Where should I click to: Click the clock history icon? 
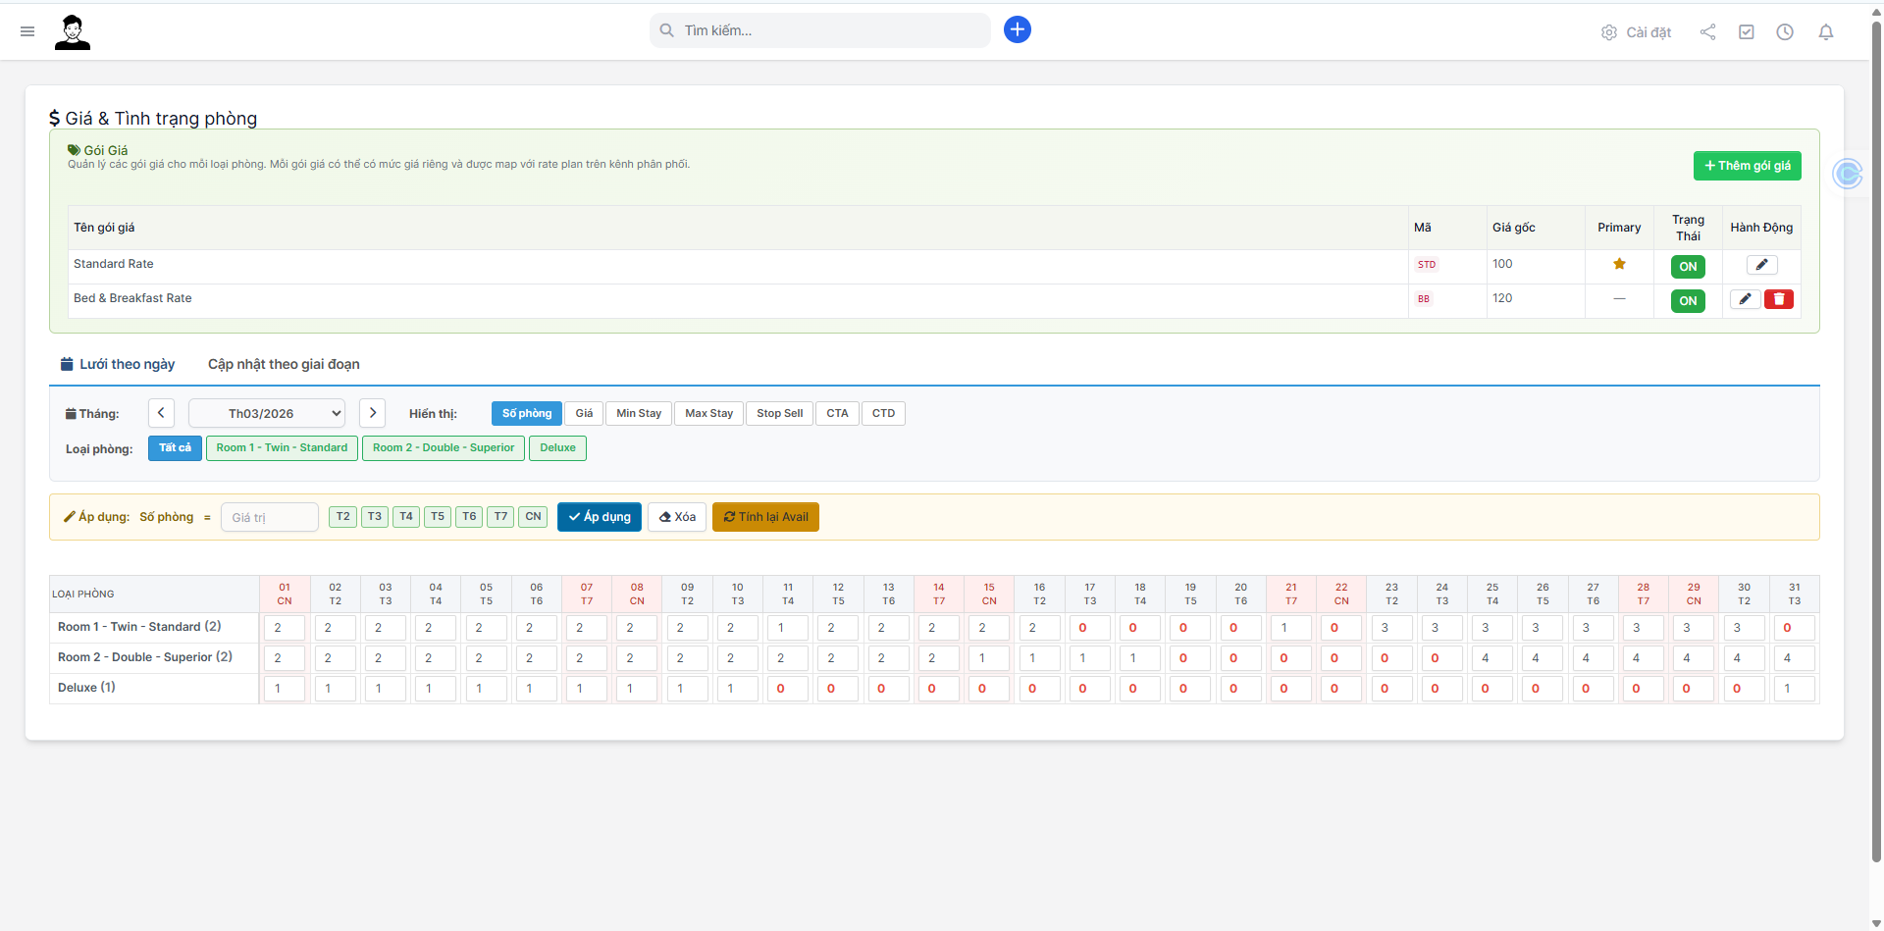(1785, 31)
